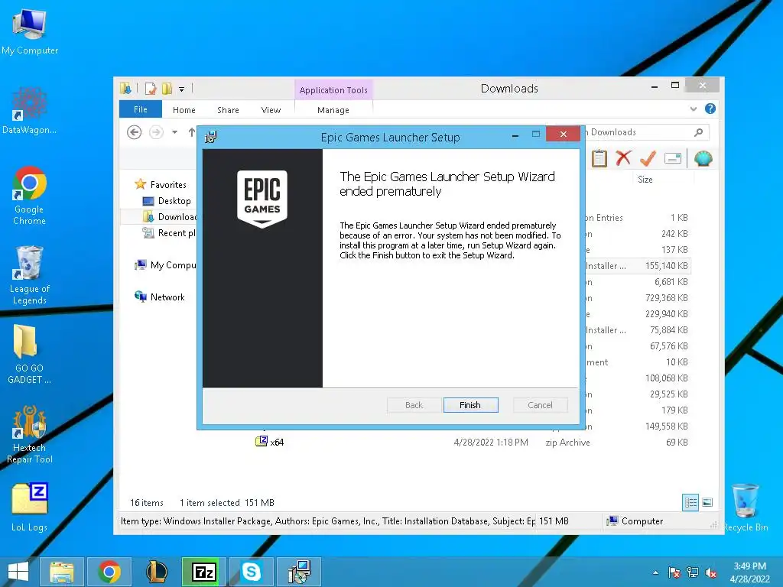This screenshot has height=587, width=783.
Task: Switch to large icons view button in Explorer
Action: (x=707, y=503)
